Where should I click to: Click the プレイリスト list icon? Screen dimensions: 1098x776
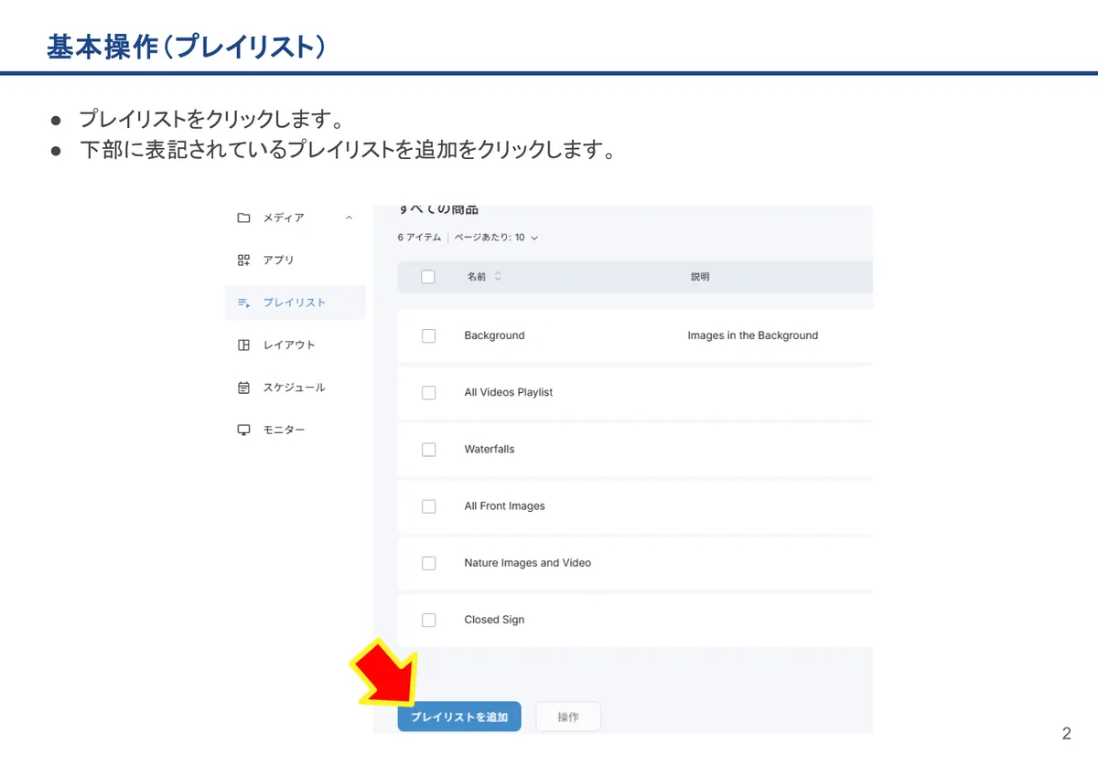click(243, 303)
